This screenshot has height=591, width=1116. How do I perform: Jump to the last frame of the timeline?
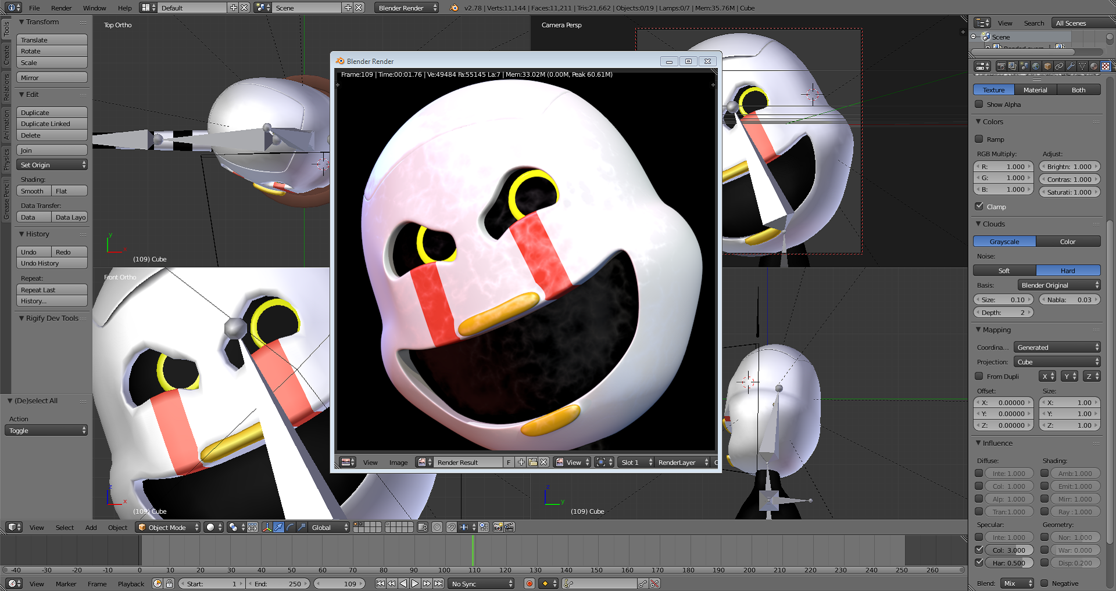pyautogui.click(x=438, y=583)
